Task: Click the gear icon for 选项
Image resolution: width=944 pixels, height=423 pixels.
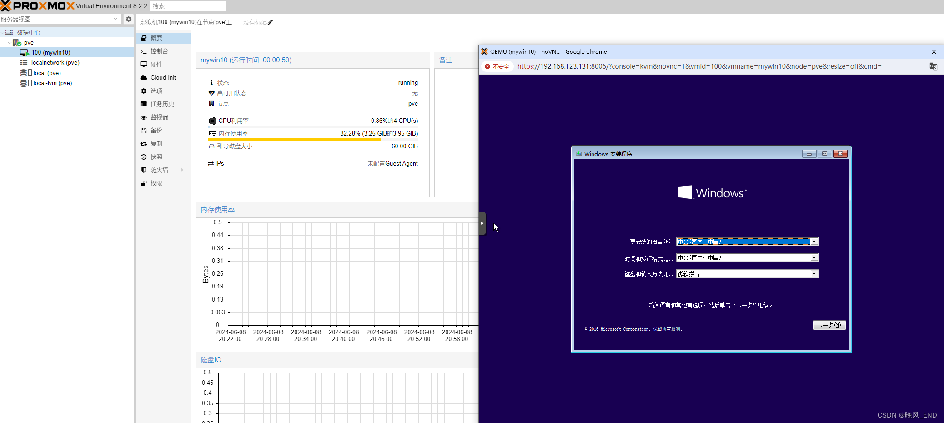Action: click(x=144, y=91)
